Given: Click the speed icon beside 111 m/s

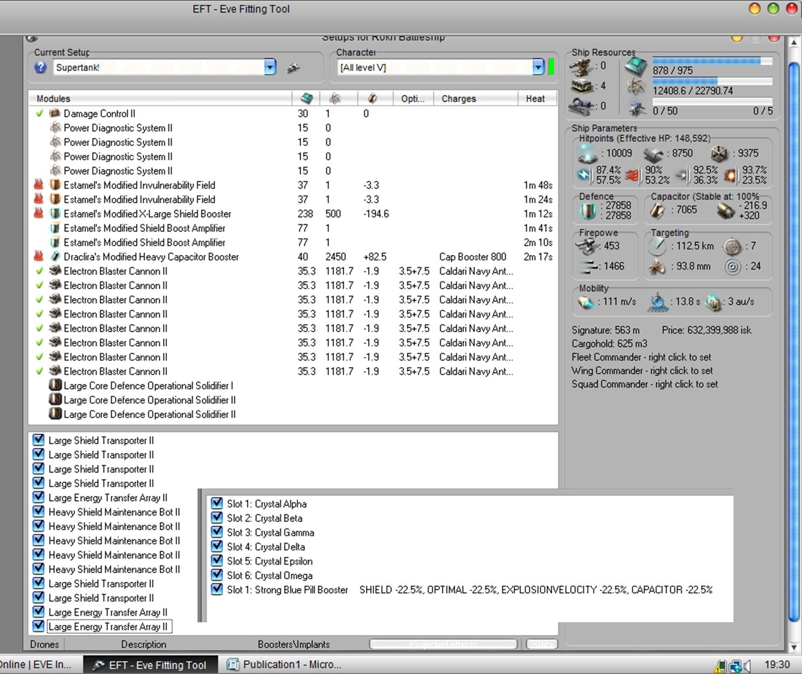Looking at the screenshot, I should (586, 302).
